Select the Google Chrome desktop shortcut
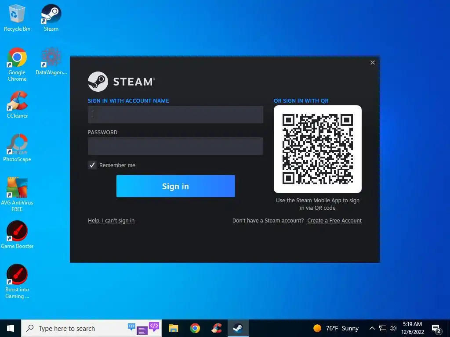 click(17, 65)
